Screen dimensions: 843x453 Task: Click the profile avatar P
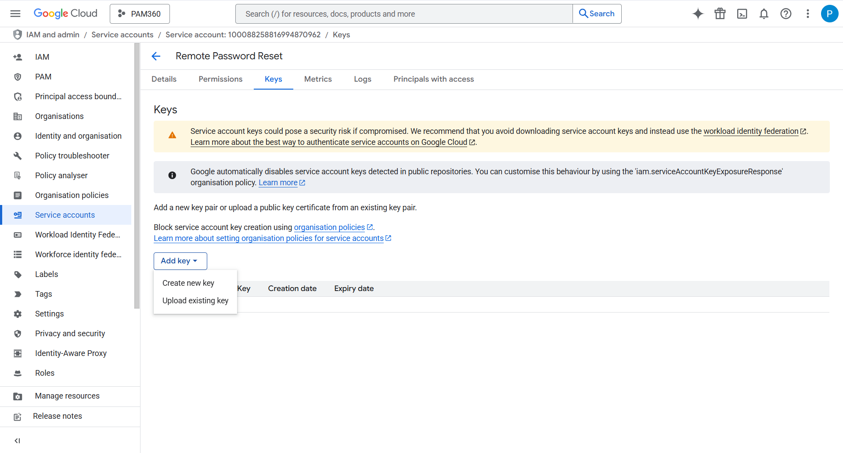pyautogui.click(x=829, y=14)
